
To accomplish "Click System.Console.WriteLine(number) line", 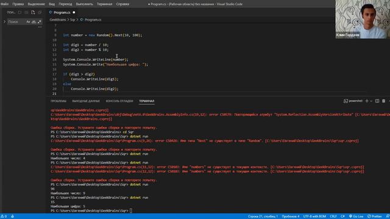I will [96, 60].
